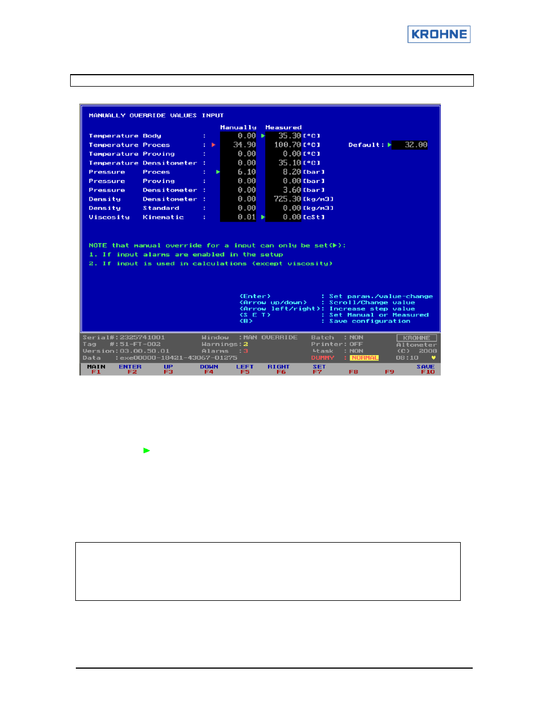Select Temperature Proces manual value 34.90
544x704 pixels.
click(238, 145)
